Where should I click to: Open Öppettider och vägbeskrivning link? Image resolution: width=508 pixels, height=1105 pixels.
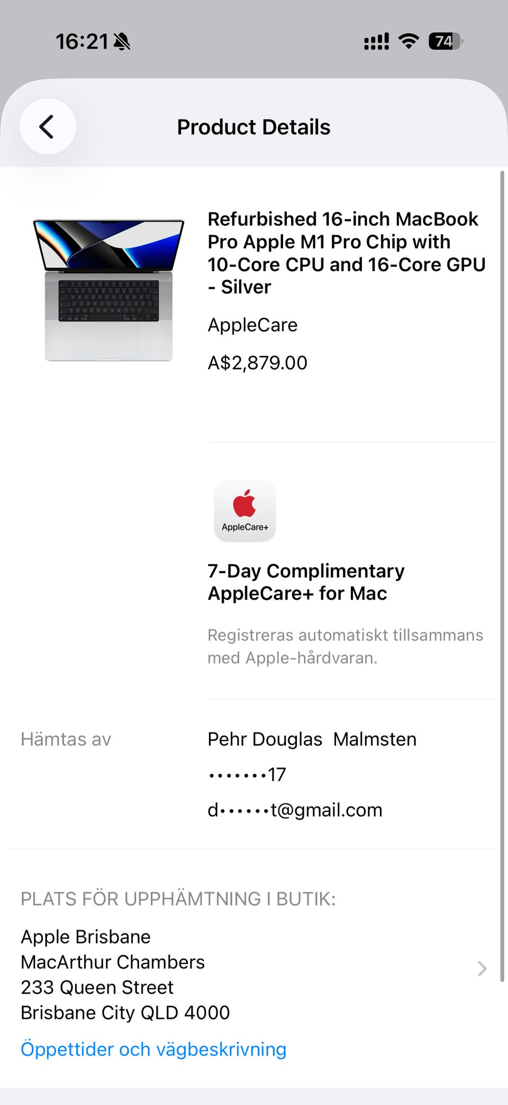click(153, 1049)
